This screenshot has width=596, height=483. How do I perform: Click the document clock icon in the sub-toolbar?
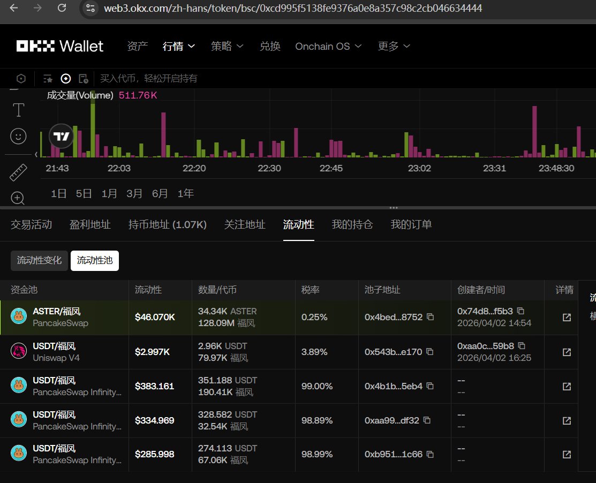(83, 78)
